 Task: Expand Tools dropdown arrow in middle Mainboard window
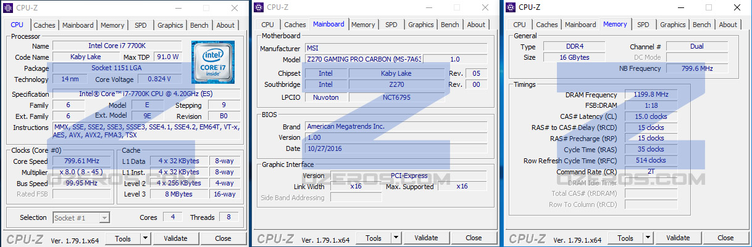[x=396, y=238]
